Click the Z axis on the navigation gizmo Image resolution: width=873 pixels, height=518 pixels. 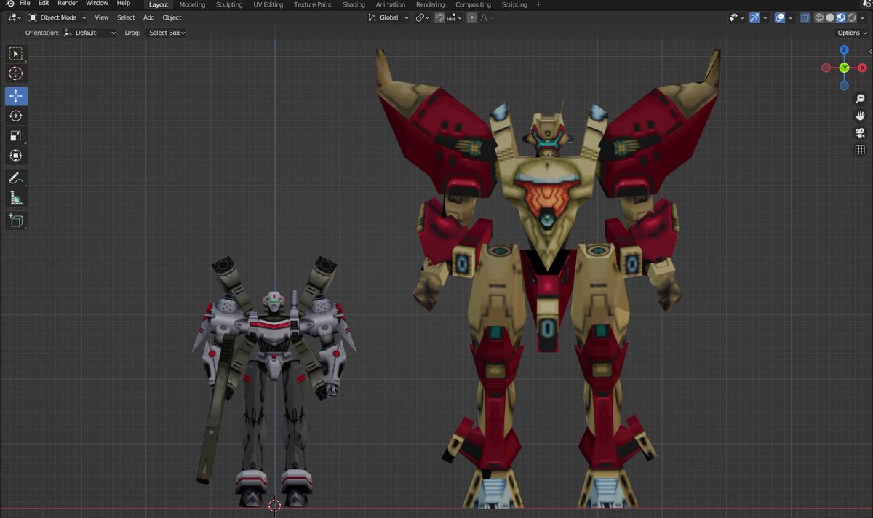(x=844, y=50)
